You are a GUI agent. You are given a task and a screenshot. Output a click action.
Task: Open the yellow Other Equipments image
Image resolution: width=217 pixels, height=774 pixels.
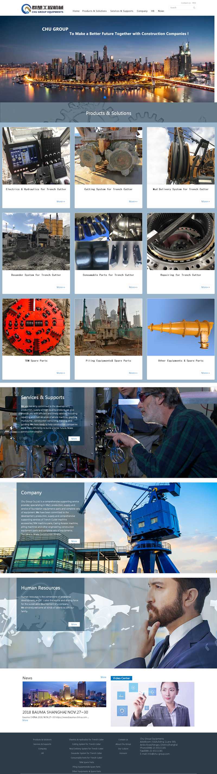[180, 327]
